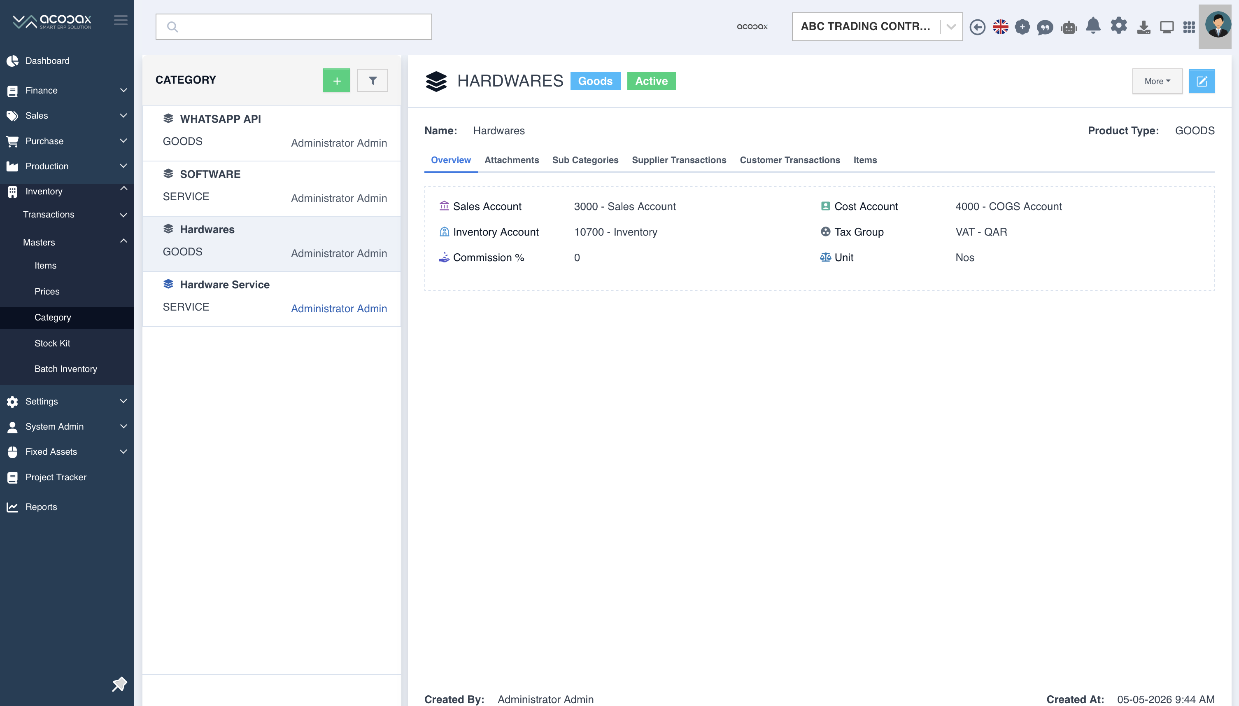
Task: Open the apps grid icon
Action: pyautogui.click(x=1189, y=27)
